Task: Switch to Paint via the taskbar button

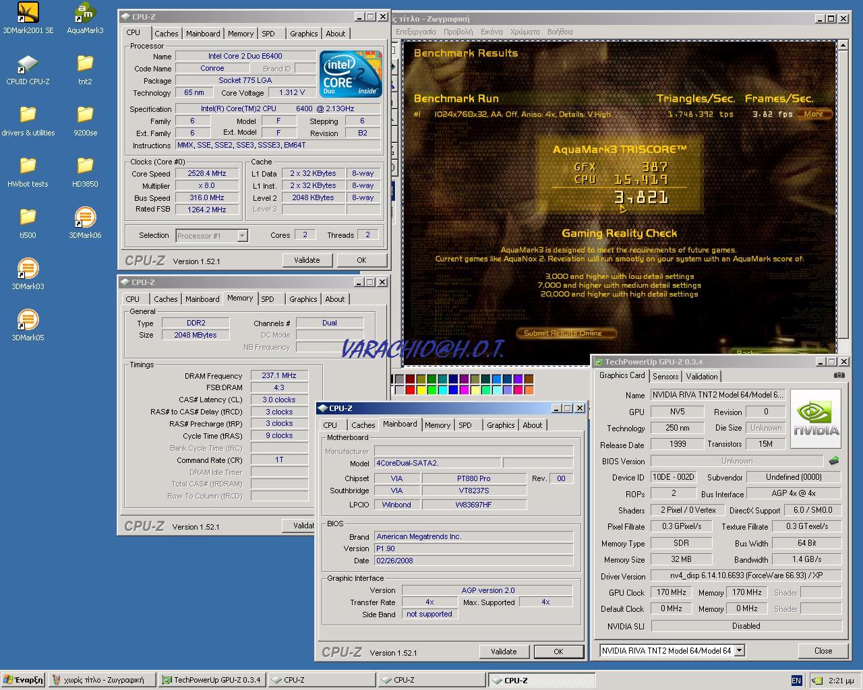Action: click(x=102, y=680)
